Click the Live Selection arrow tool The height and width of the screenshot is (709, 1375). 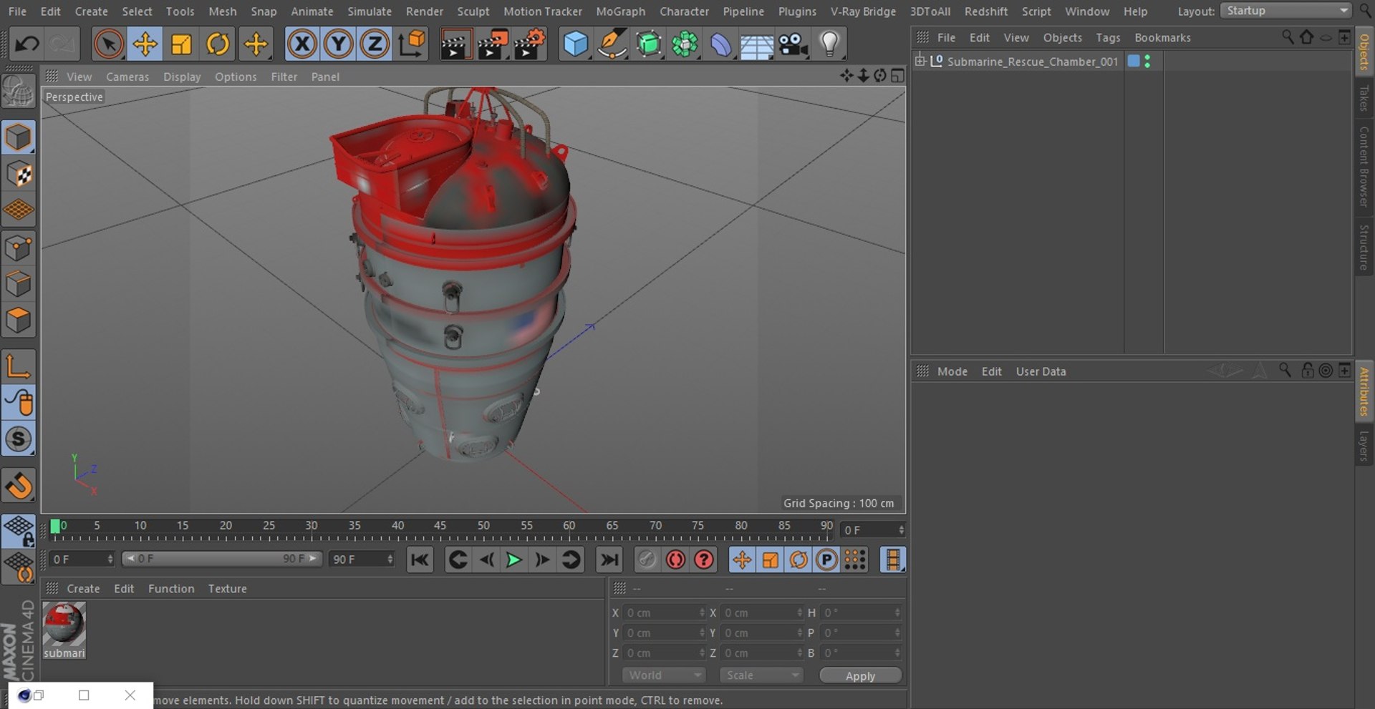point(108,44)
